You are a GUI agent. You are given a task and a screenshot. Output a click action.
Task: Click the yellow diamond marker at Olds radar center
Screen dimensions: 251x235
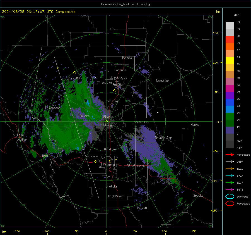click(x=106, y=122)
